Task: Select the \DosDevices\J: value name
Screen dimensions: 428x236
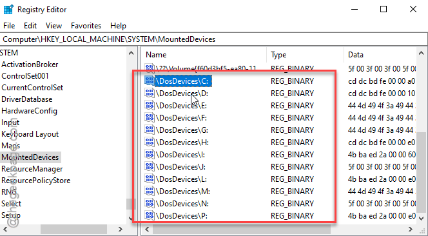Action: point(180,167)
